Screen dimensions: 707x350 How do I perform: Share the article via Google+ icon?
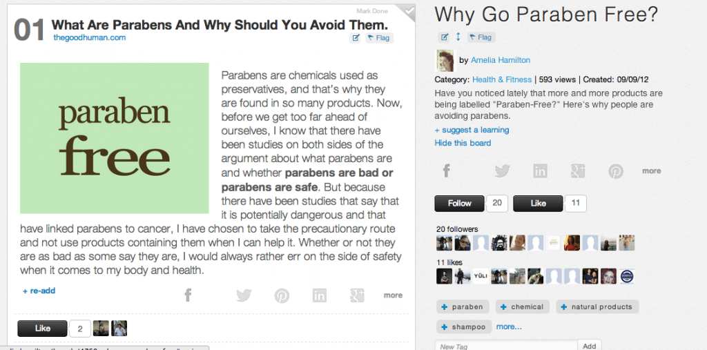(357, 295)
